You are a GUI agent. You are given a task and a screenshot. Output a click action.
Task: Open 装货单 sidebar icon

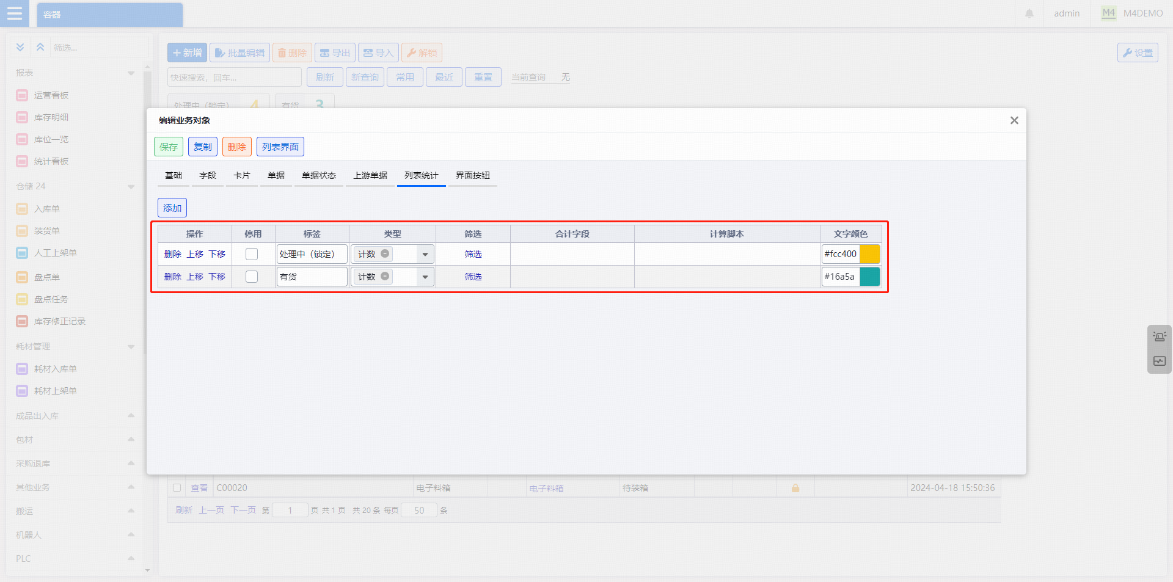pos(22,231)
